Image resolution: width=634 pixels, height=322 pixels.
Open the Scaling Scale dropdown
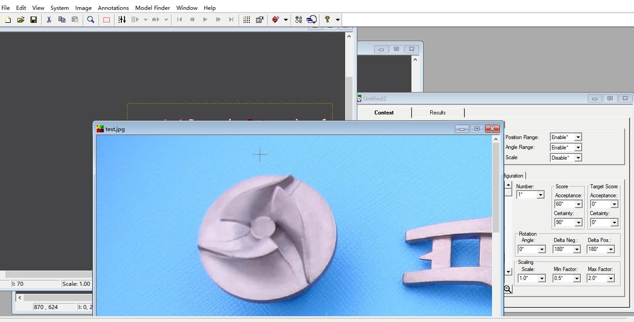click(542, 278)
